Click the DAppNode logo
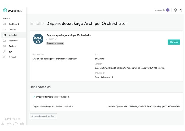The width and height of the screenshot is (185, 131). [x=13, y=10]
